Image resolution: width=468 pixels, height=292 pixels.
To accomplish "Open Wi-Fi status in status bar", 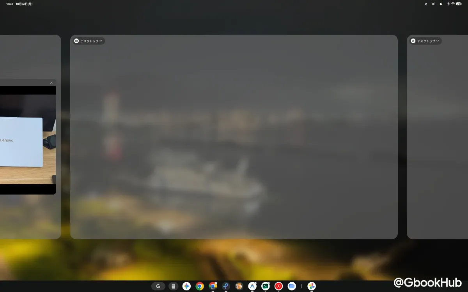I will click(x=453, y=4).
